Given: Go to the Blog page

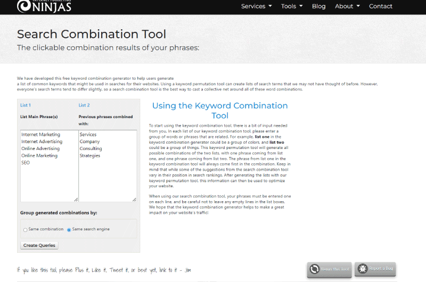Looking at the screenshot, I should point(318,6).
